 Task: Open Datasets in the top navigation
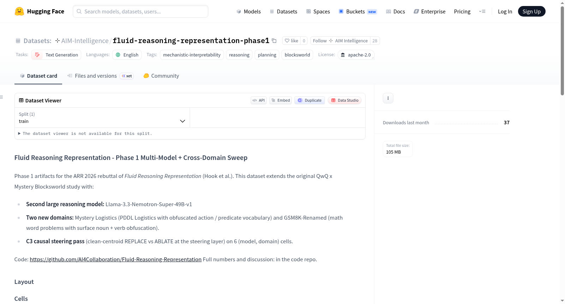coord(283,11)
